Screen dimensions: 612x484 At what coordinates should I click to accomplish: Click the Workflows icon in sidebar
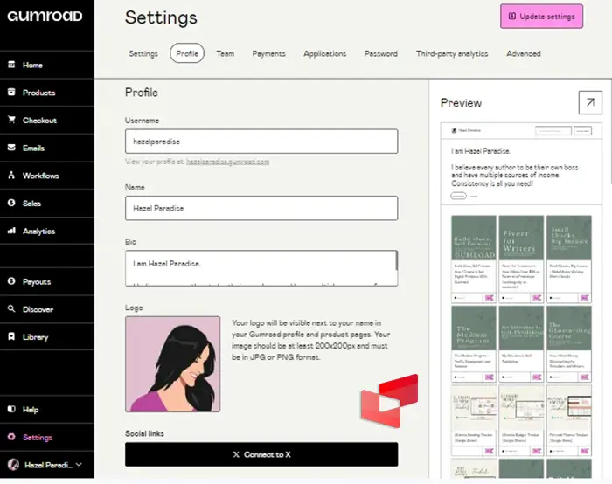point(11,176)
